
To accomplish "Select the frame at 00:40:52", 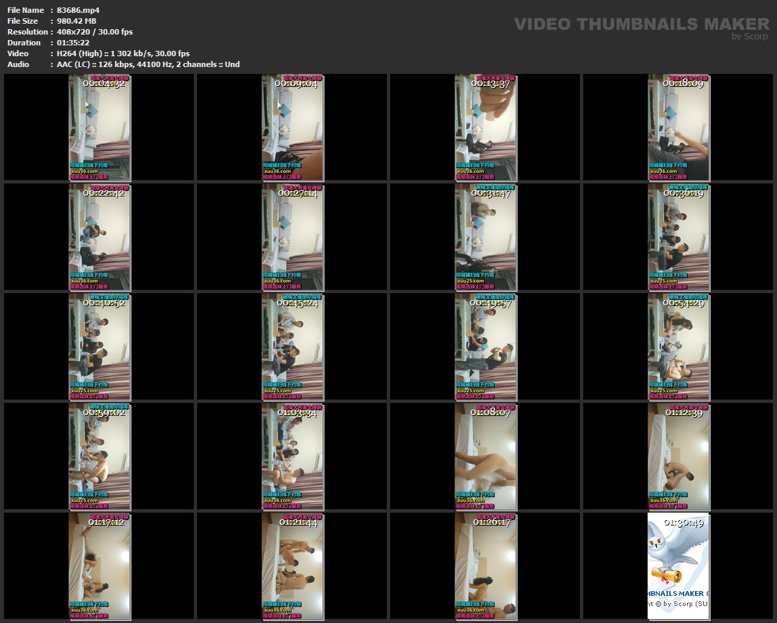I will pyautogui.click(x=100, y=347).
